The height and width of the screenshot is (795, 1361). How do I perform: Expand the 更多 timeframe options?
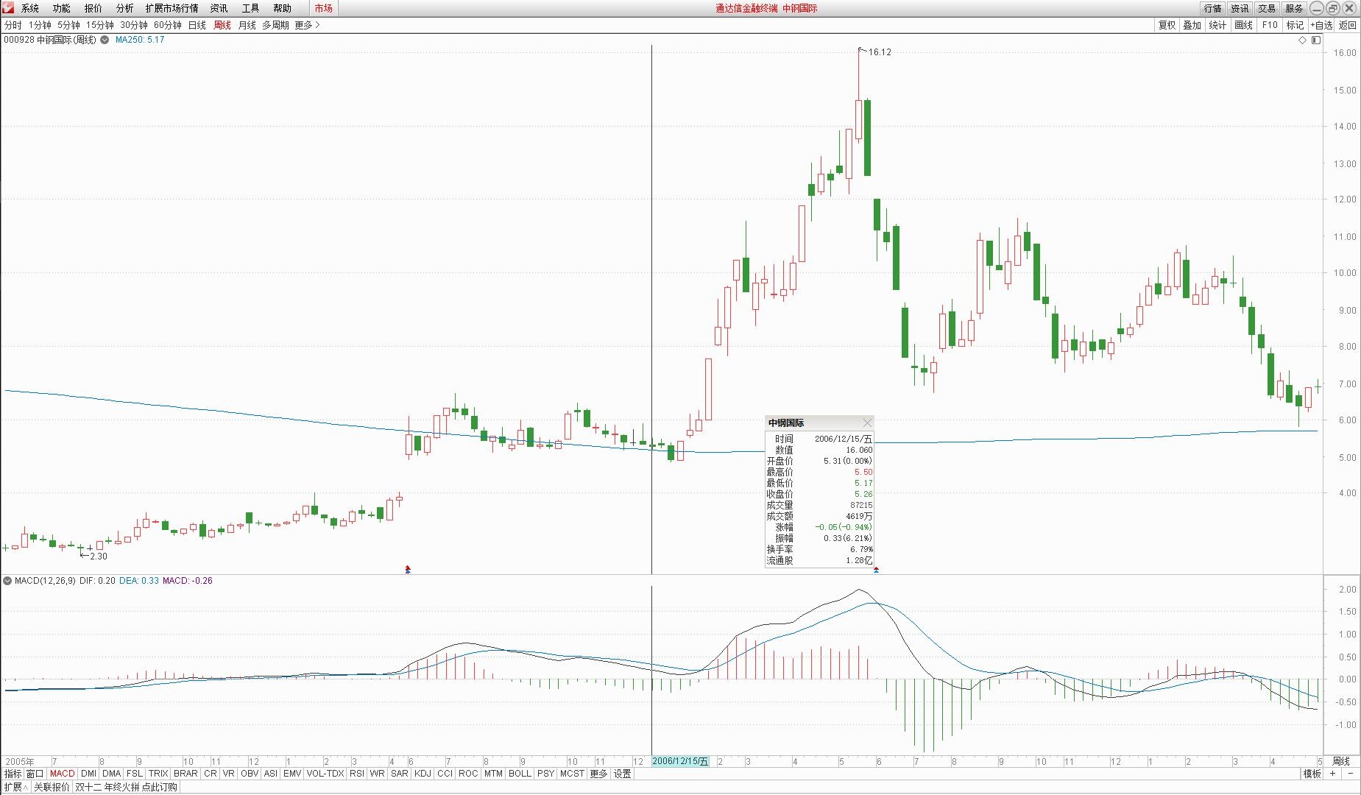click(307, 25)
